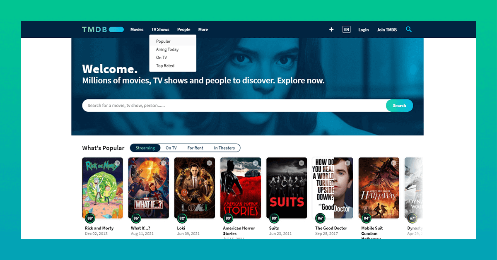Click Loki 82% score badge

pyautogui.click(x=182, y=218)
